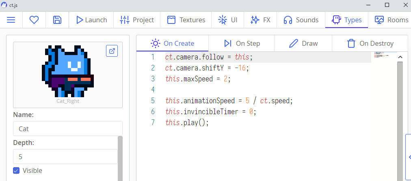
Task: Expand the side panel arrow at right edge
Action: click(x=409, y=157)
